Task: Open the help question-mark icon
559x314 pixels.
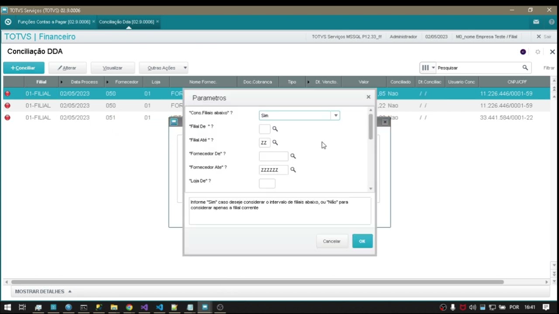Action: coord(552,22)
